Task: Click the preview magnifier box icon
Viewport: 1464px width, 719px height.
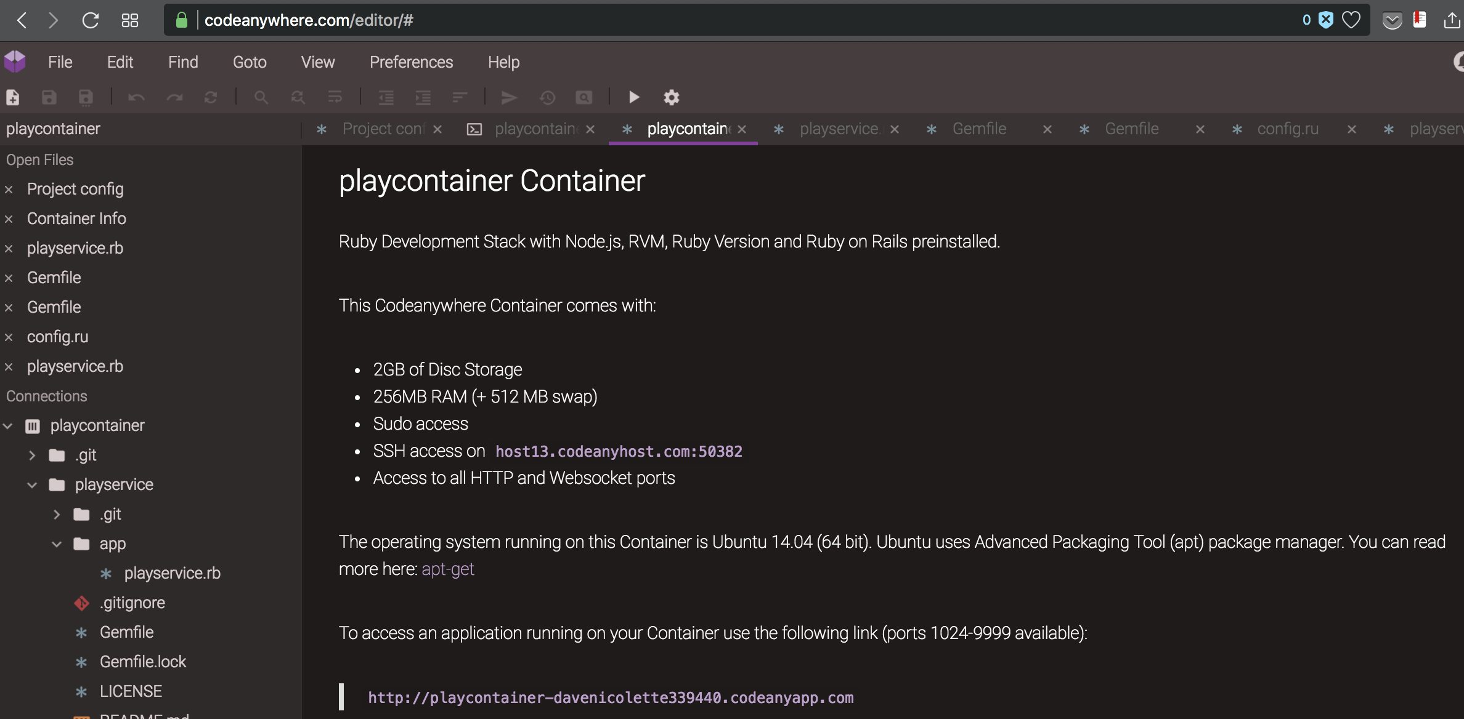Action: 584,97
